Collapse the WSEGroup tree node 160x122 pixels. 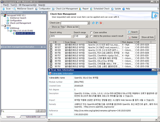(x=5, y=28)
